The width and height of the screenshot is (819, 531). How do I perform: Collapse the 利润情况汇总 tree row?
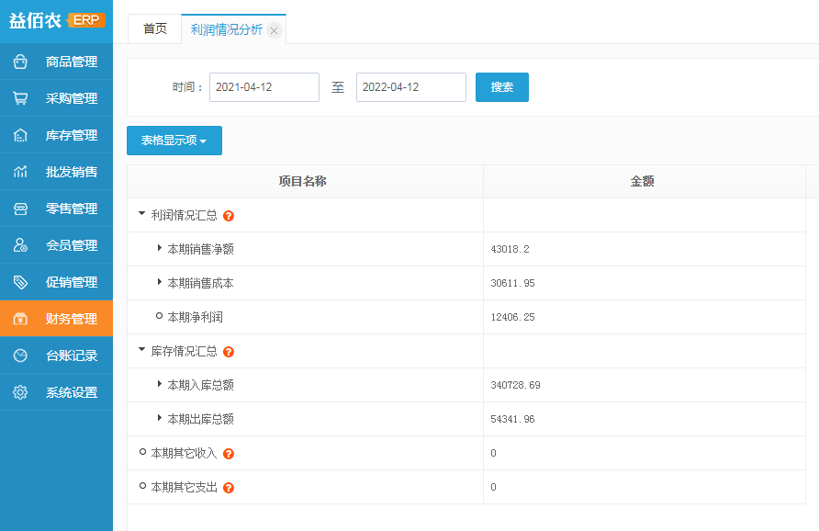141,214
